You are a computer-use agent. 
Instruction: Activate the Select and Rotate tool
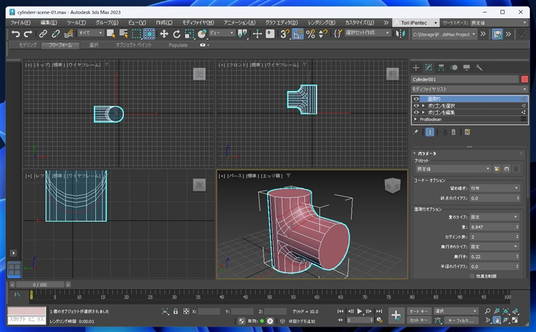click(x=177, y=33)
